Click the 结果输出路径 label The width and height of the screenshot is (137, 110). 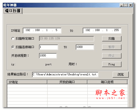coord(18,74)
